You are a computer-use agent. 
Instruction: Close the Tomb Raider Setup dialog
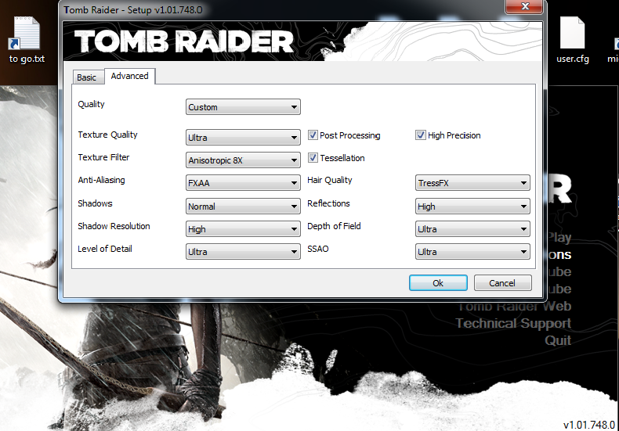(x=525, y=6)
